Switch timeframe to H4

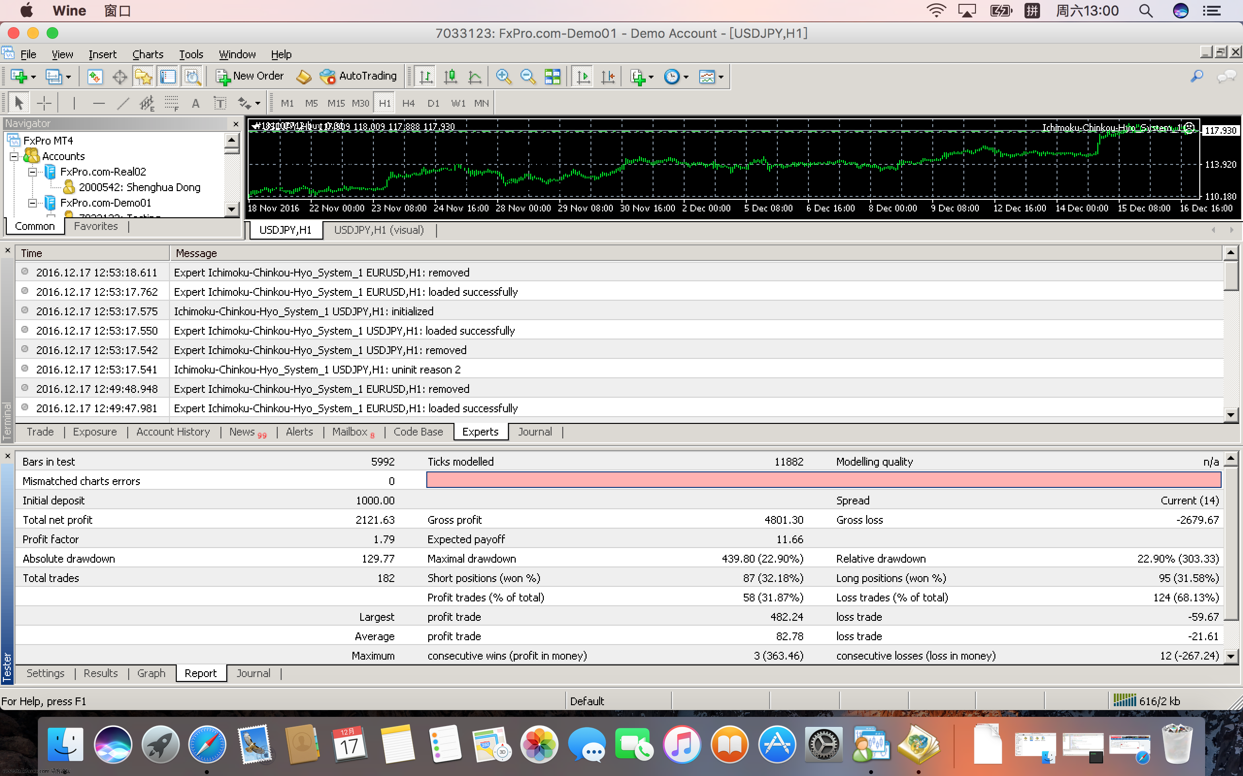[408, 104]
